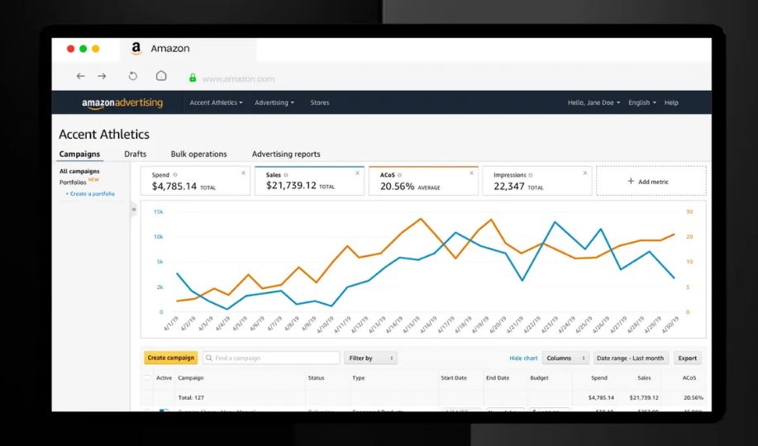Remove the Impressions metric card
Image resolution: width=758 pixels, height=446 pixels.
pyautogui.click(x=585, y=173)
